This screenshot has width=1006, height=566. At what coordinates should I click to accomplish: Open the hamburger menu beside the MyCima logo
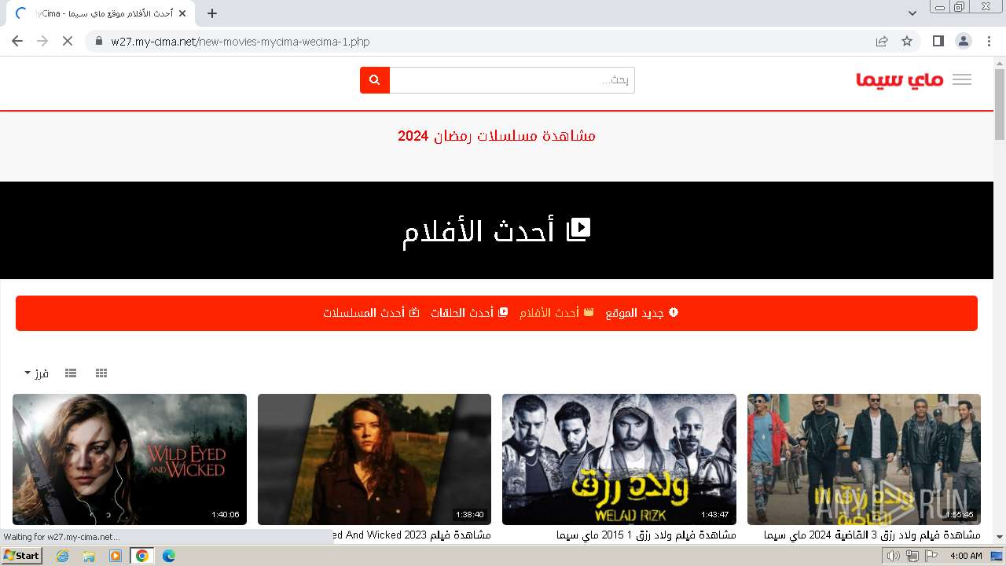pos(962,79)
